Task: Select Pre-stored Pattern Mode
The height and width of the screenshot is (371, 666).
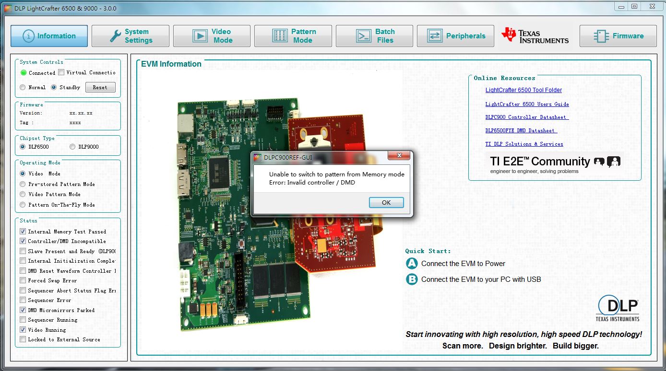Action: pyautogui.click(x=23, y=184)
